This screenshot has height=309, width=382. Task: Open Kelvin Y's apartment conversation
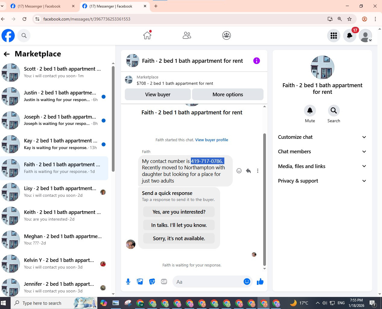tap(54, 263)
